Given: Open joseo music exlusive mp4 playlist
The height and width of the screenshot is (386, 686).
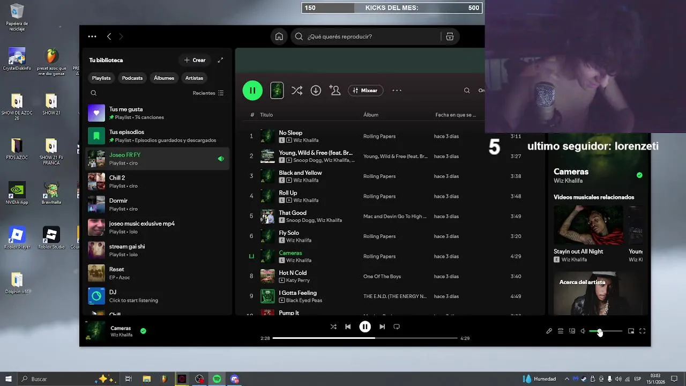Looking at the screenshot, I should [158, 227].
